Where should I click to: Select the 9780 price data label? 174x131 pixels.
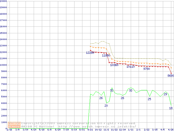tap(147, 69)
